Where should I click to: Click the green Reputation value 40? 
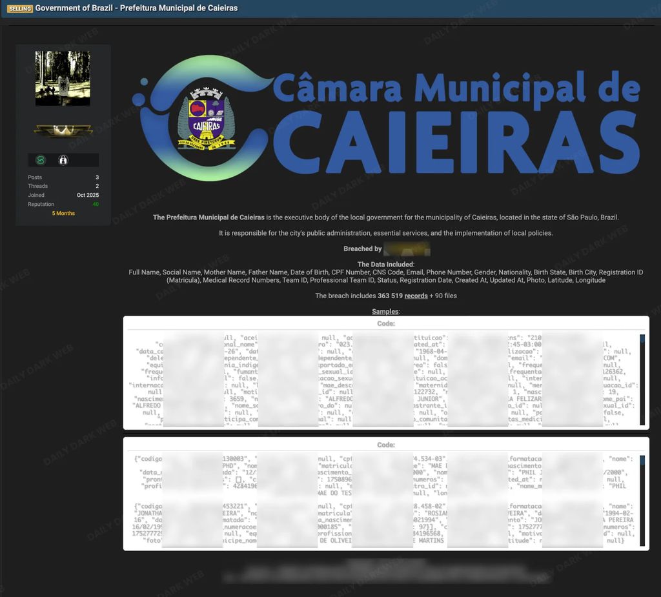coord(96,204)
